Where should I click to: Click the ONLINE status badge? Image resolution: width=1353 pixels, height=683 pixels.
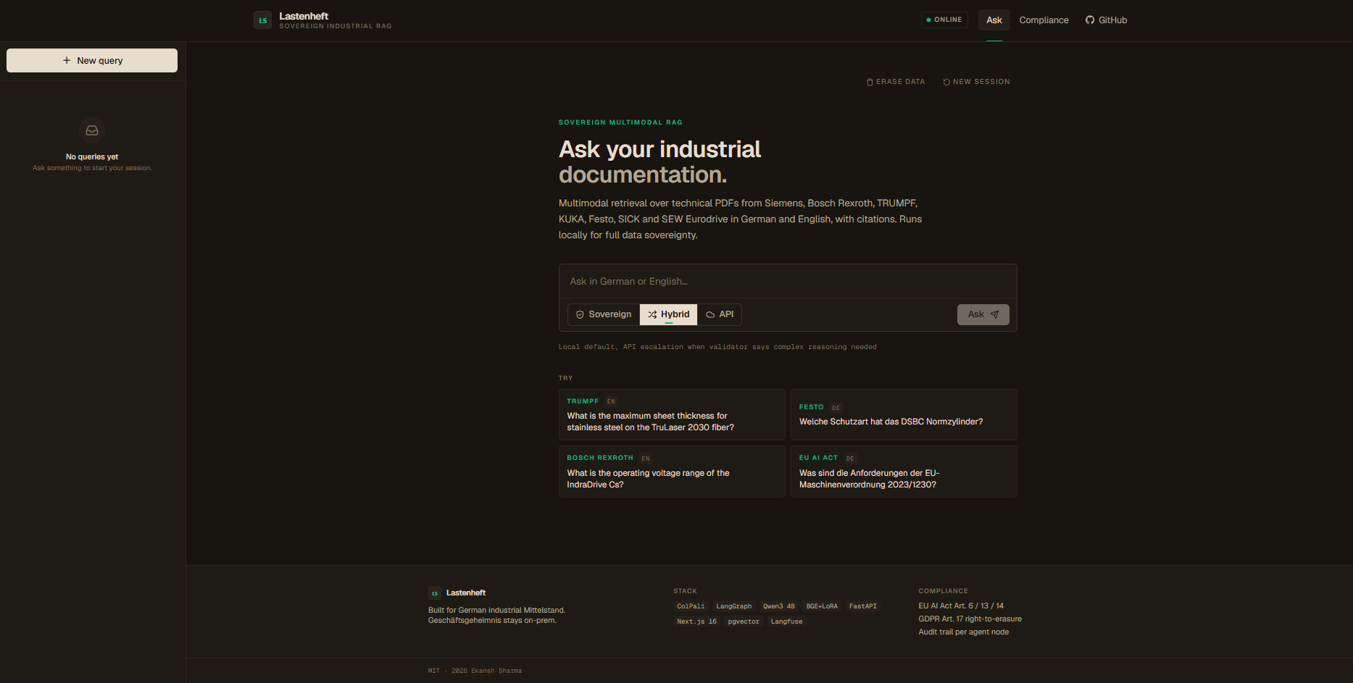tap(944, 20)
